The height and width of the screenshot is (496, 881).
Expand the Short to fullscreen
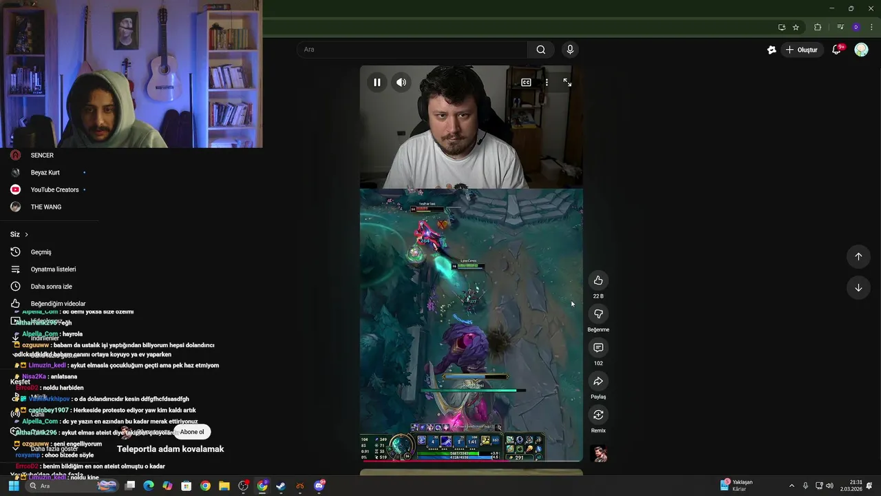(x=567, y=82)
